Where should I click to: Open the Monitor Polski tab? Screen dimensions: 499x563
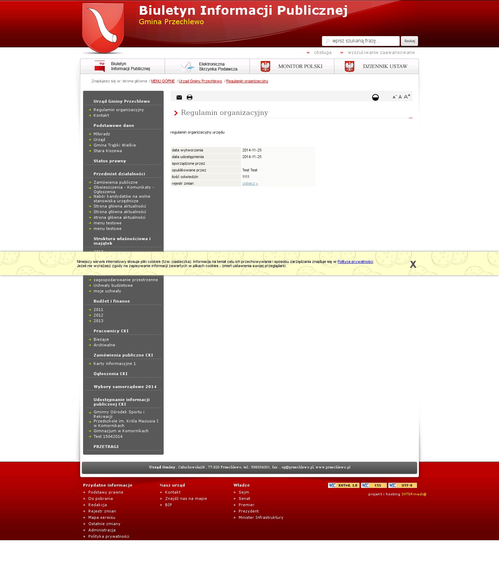coord(292,66)
